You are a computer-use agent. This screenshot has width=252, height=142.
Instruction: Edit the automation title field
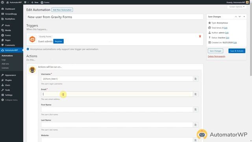(115, 17)
